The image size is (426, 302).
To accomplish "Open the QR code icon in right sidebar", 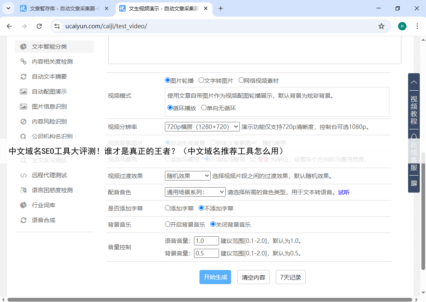I will tap(414, 183).
